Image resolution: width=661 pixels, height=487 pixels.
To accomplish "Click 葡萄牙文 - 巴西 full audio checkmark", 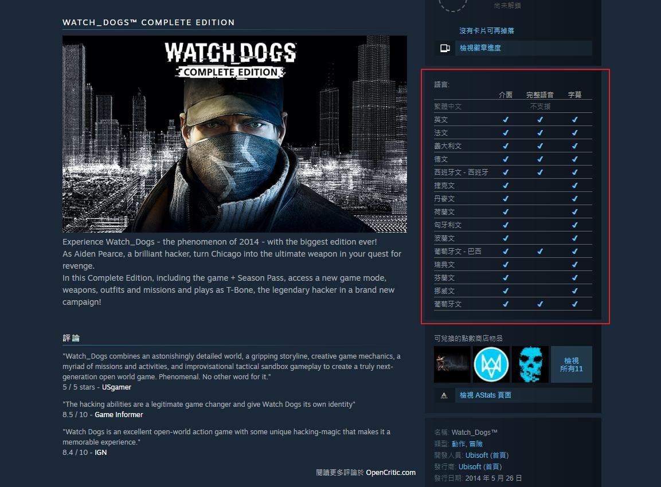I will 540,251.
